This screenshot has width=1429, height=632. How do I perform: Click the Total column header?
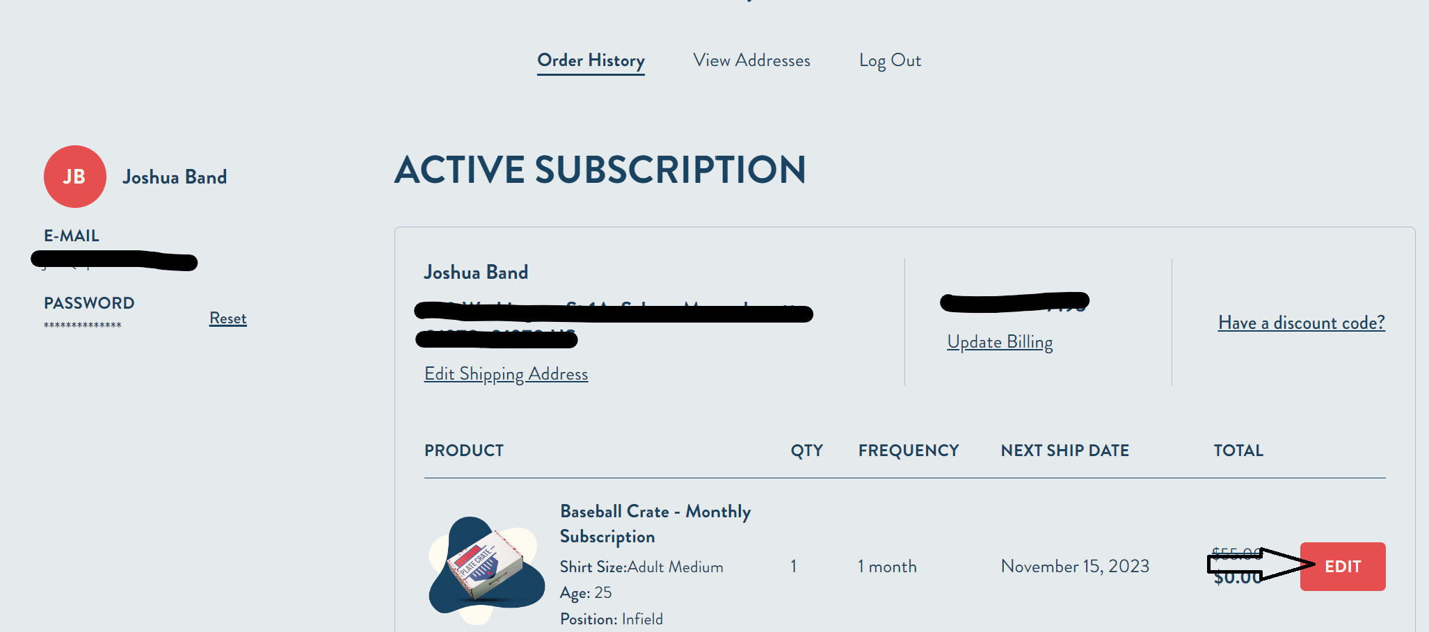pyautogui.click(x=1238, y=451)
